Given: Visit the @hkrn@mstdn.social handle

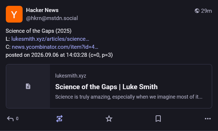Looking at the screenshot, I should [52, 18].
